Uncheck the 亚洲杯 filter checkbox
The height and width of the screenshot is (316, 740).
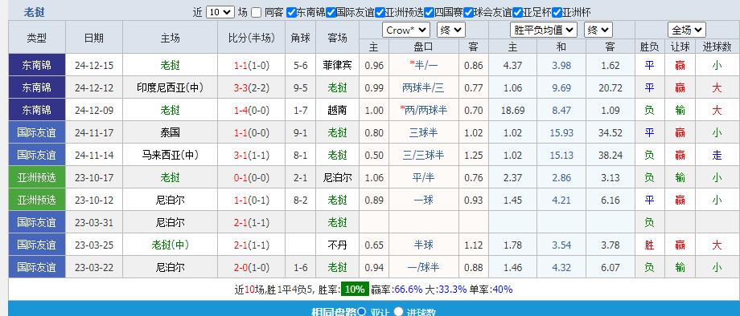pos(557,13)
